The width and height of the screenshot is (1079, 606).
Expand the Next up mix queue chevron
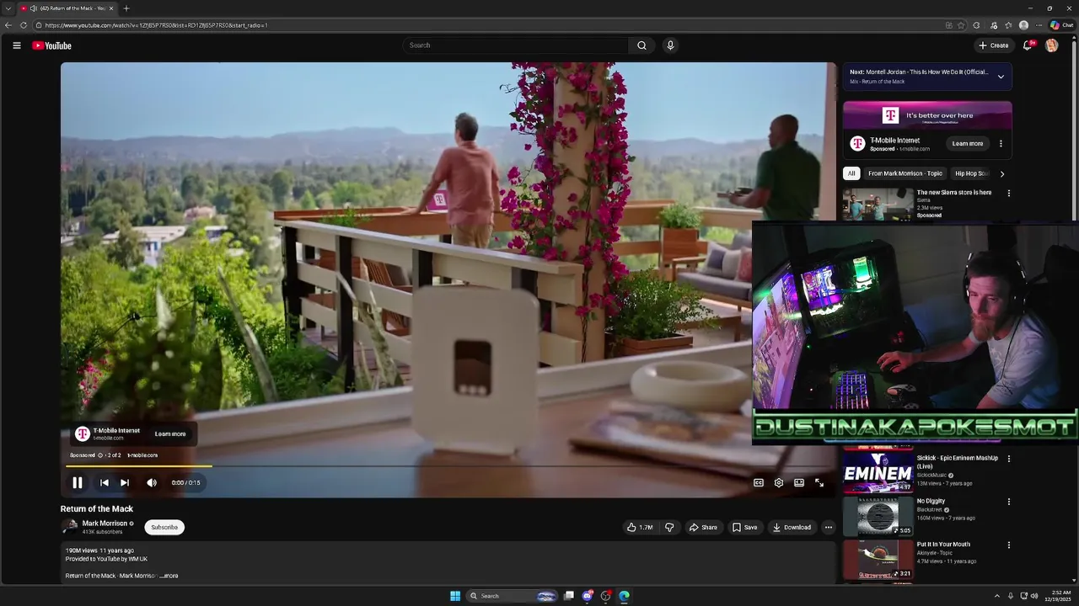coord(1001,77)
